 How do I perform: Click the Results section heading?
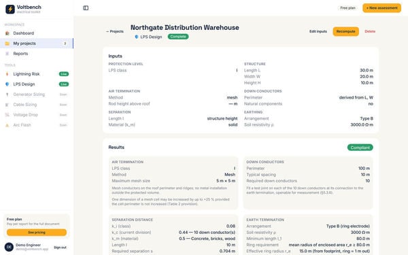(x=116, y=148)
